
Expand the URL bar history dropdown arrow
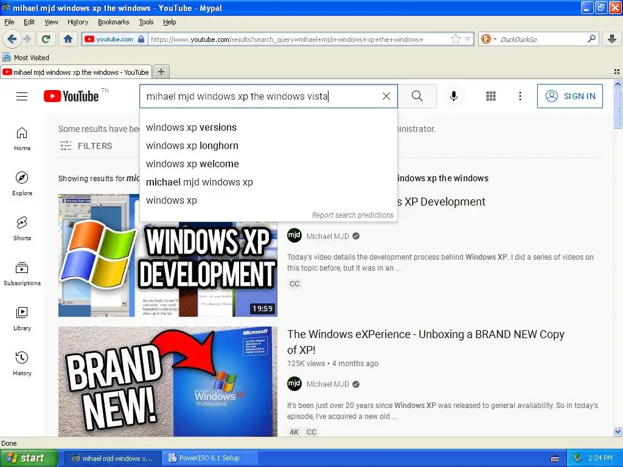(x=468, y=39)
